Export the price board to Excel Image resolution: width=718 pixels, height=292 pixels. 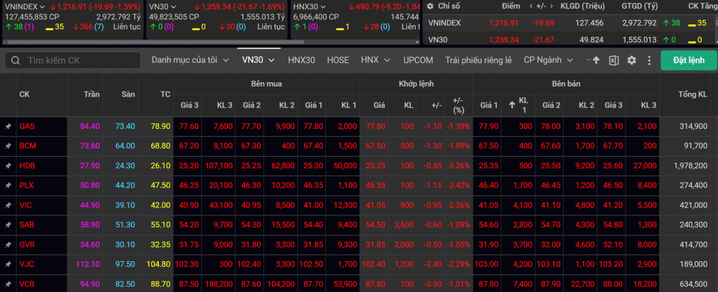click(x=614, y=61)
